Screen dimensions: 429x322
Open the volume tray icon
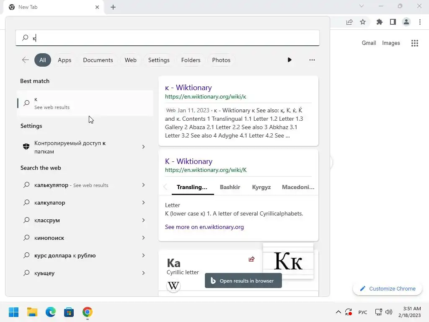point(388,312)
